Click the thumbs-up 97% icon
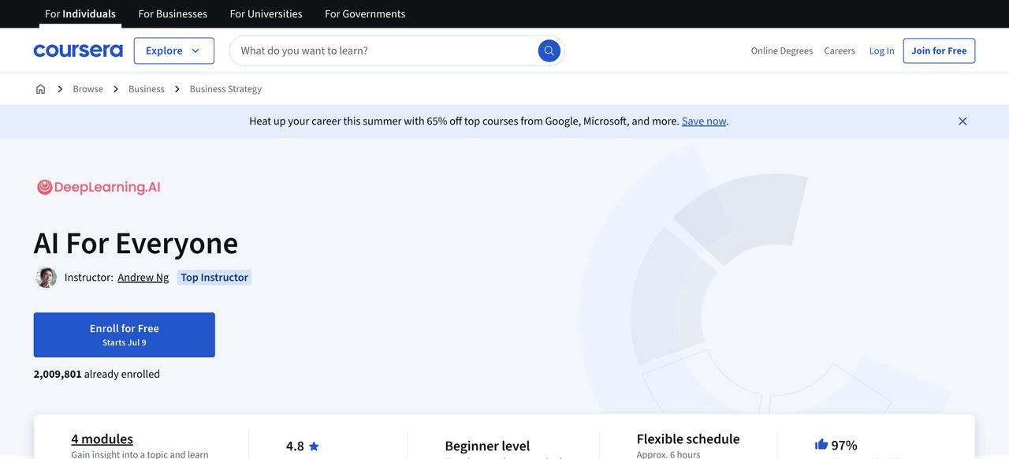 pos(821,445)
